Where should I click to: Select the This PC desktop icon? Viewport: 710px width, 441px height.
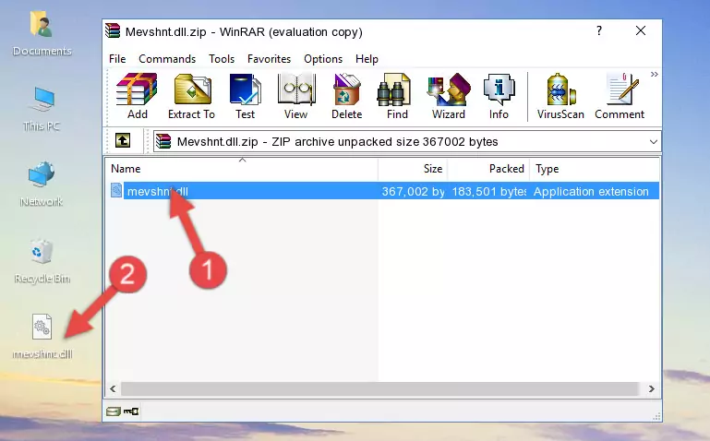click(x=42, y=109)
